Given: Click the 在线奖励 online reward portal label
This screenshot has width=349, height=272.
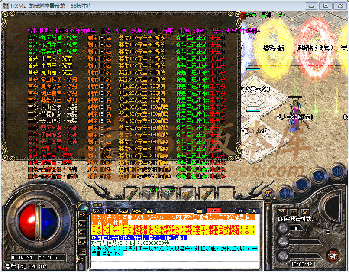Looking at the screenshot, I should coord(274,48).
